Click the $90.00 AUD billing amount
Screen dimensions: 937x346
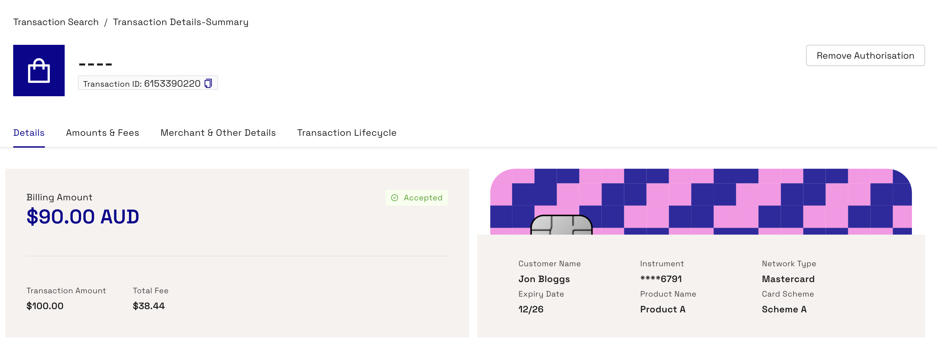pyautogui.click(x=83, y=216)
